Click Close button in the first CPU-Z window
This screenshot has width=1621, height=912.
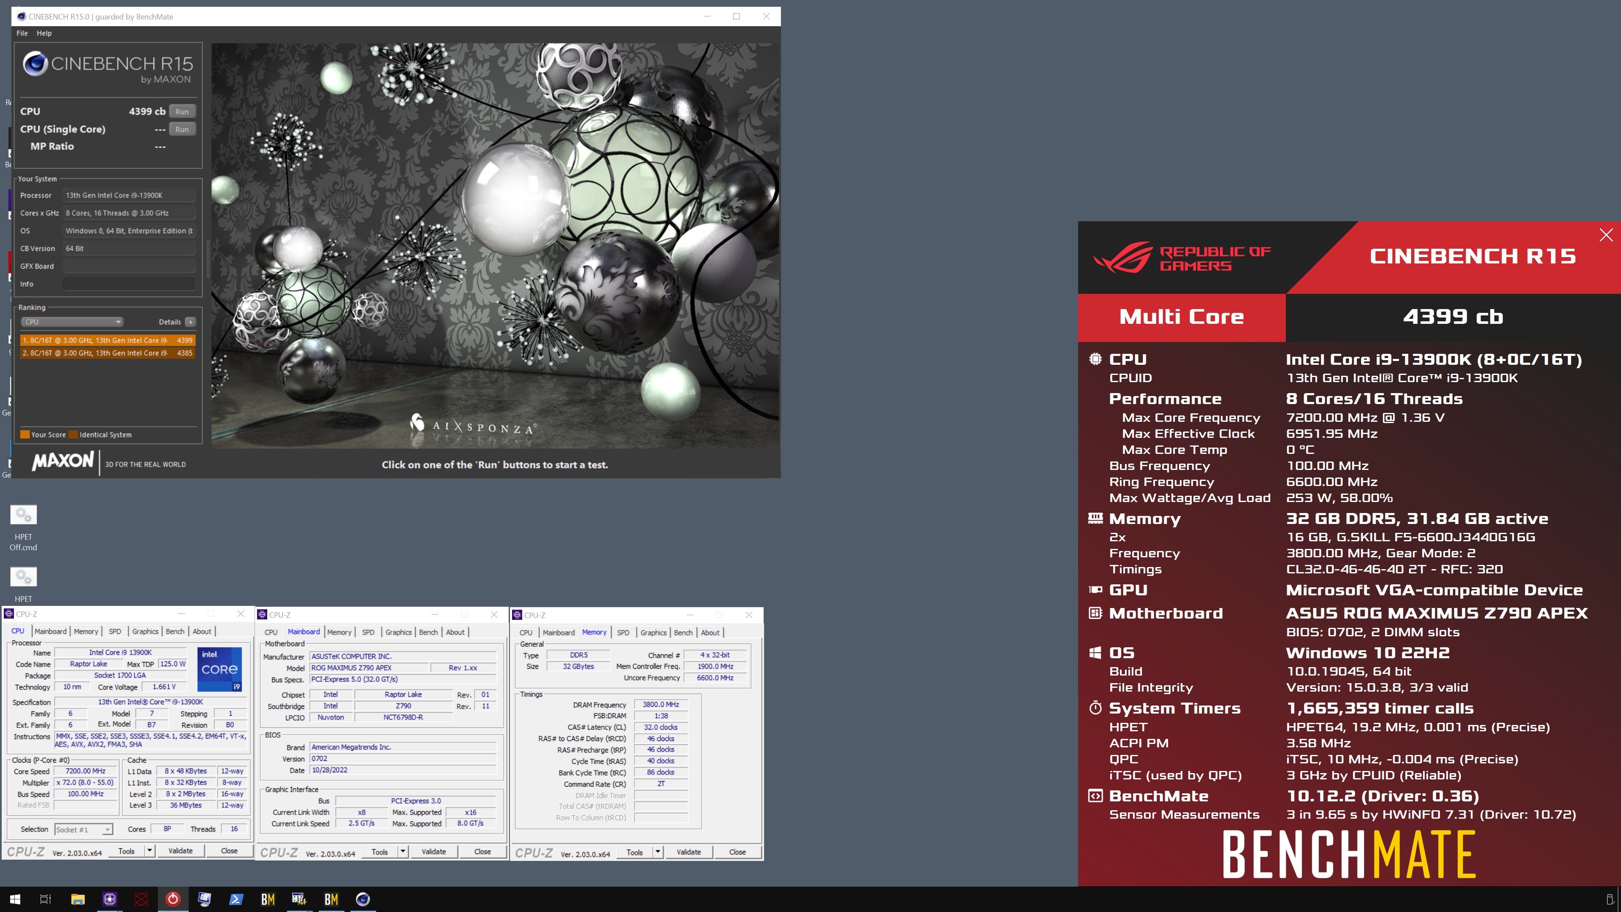tap(229, 851)
